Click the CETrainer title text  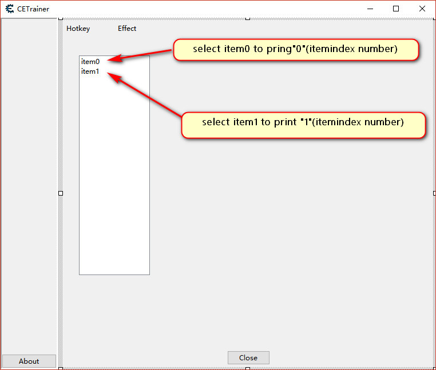(x=33, y=9)
